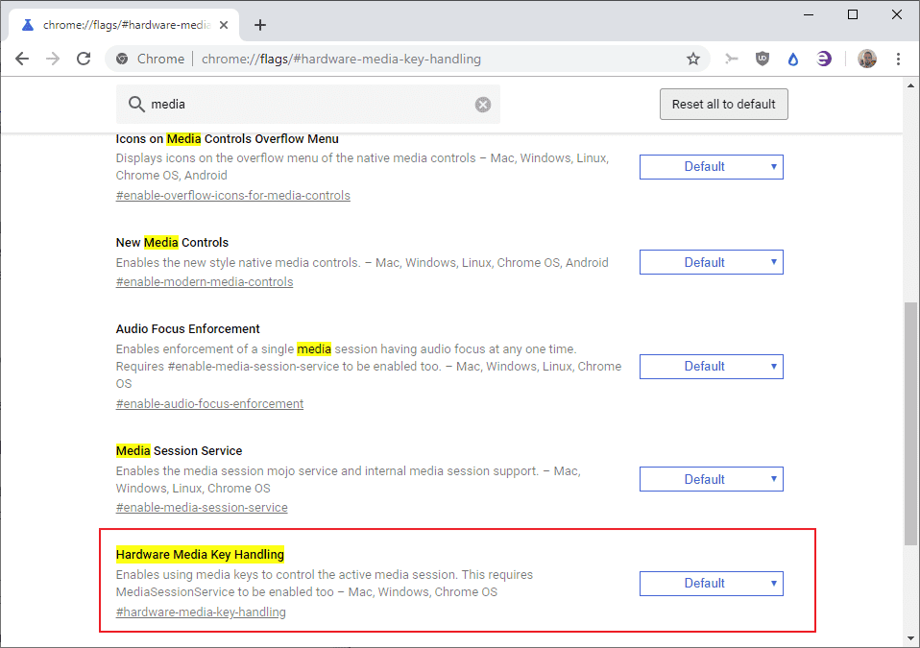Click the blue water-drop extension icon
The width and height of the screenshot is (920, 648).
coord(792,59)
